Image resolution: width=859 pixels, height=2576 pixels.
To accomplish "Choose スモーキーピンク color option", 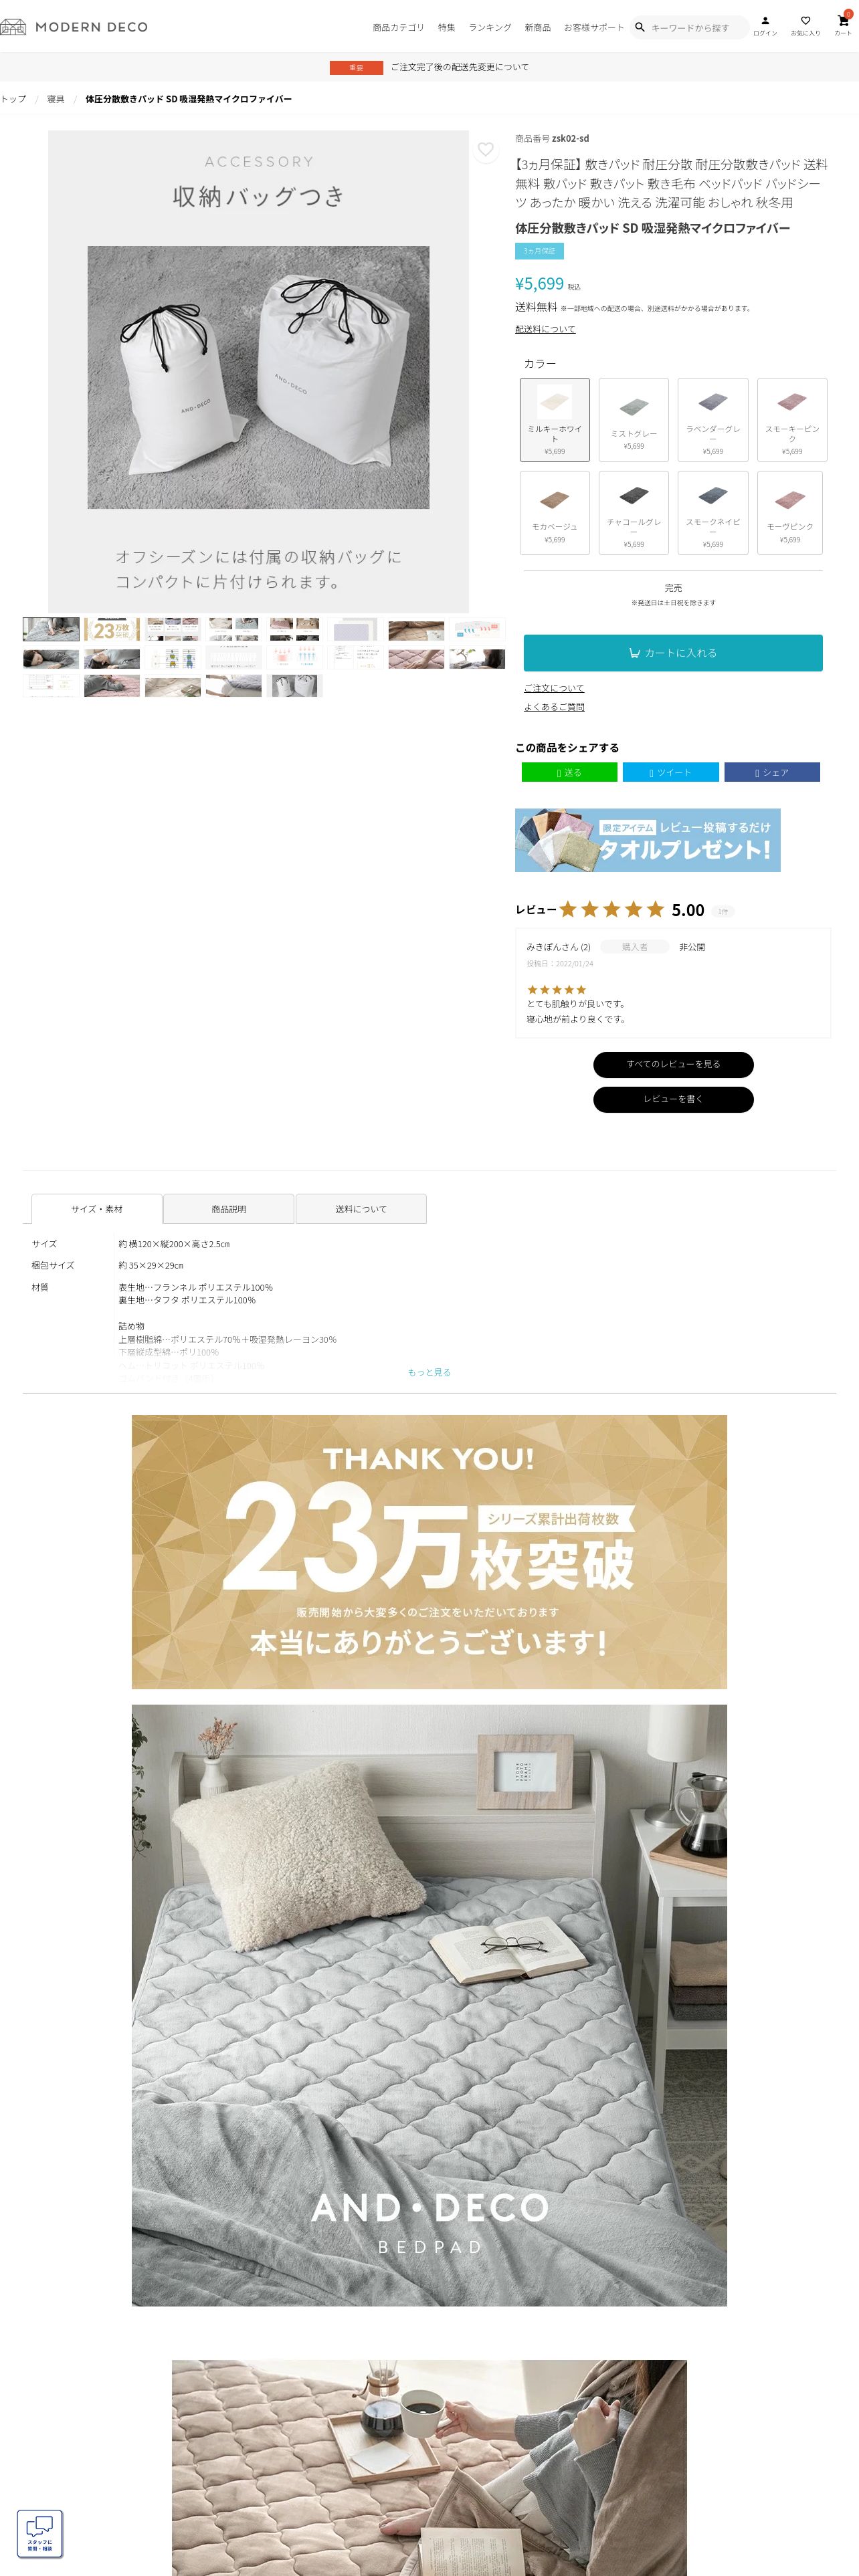I will click(792, 420).
